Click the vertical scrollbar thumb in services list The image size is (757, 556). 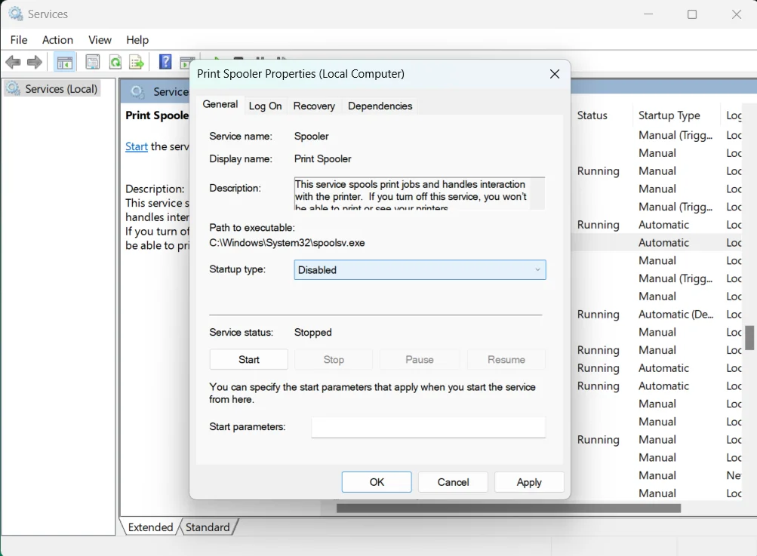749,337
